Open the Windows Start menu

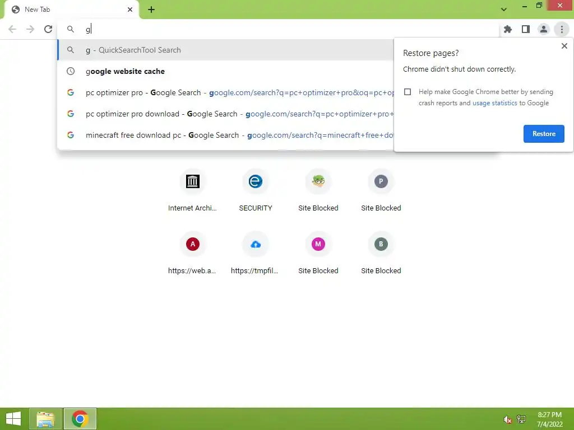[13, 419]
